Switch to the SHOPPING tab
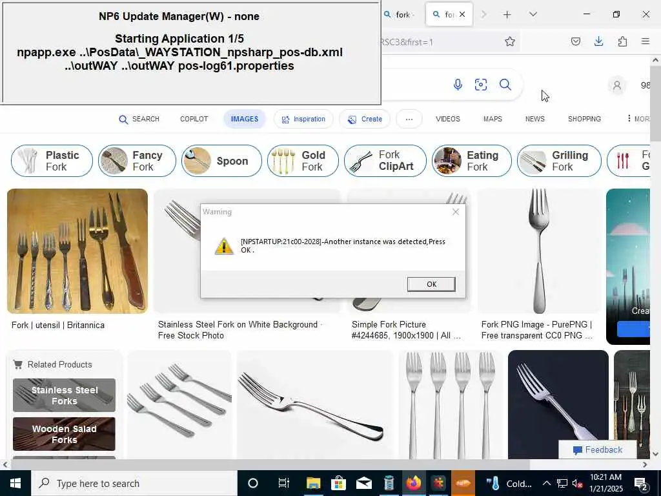The height and width of the screenshot is (496, 661). pyautogui.click(x=584, y=119)
